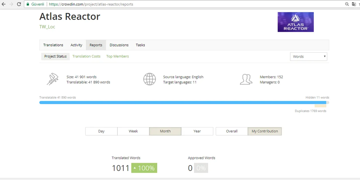Click the crowdin.com URL in address bar

(91, 4)
